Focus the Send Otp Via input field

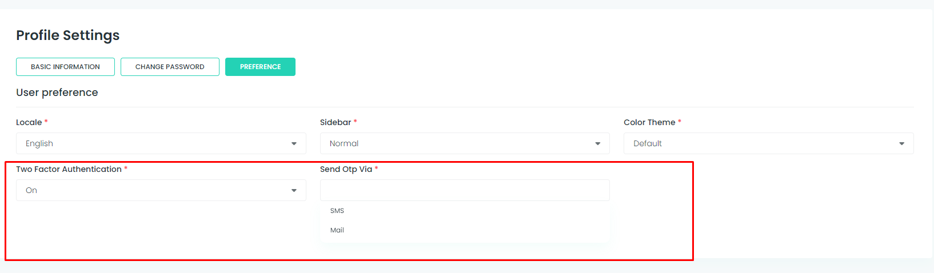click(465, 190)
